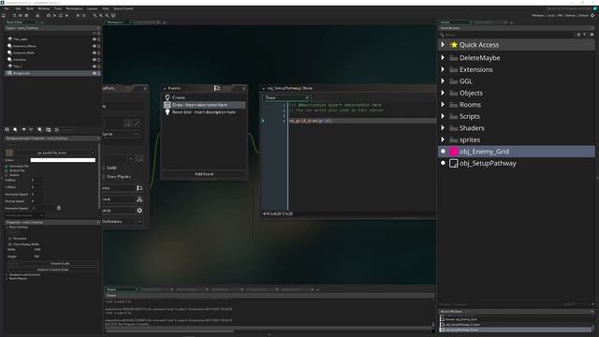Click the Physics gear icon in object editor
Viewport: 599px width, 337px height.
click(x=139, y=210)
